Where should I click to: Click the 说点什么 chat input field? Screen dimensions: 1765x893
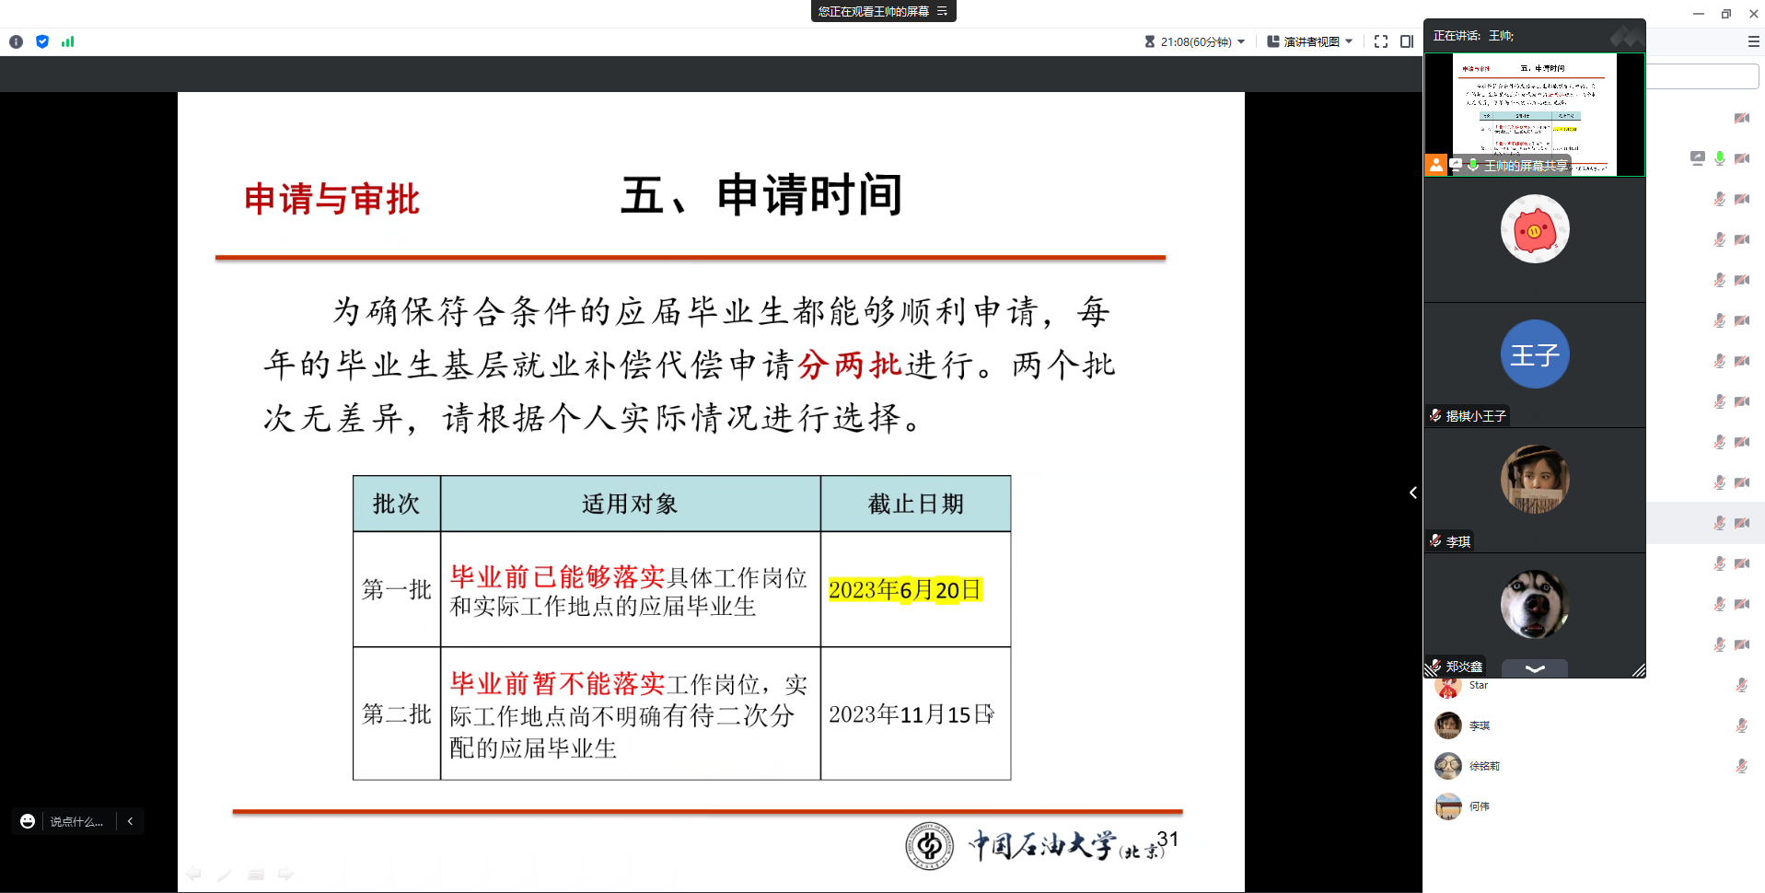[x=76, y=821]
